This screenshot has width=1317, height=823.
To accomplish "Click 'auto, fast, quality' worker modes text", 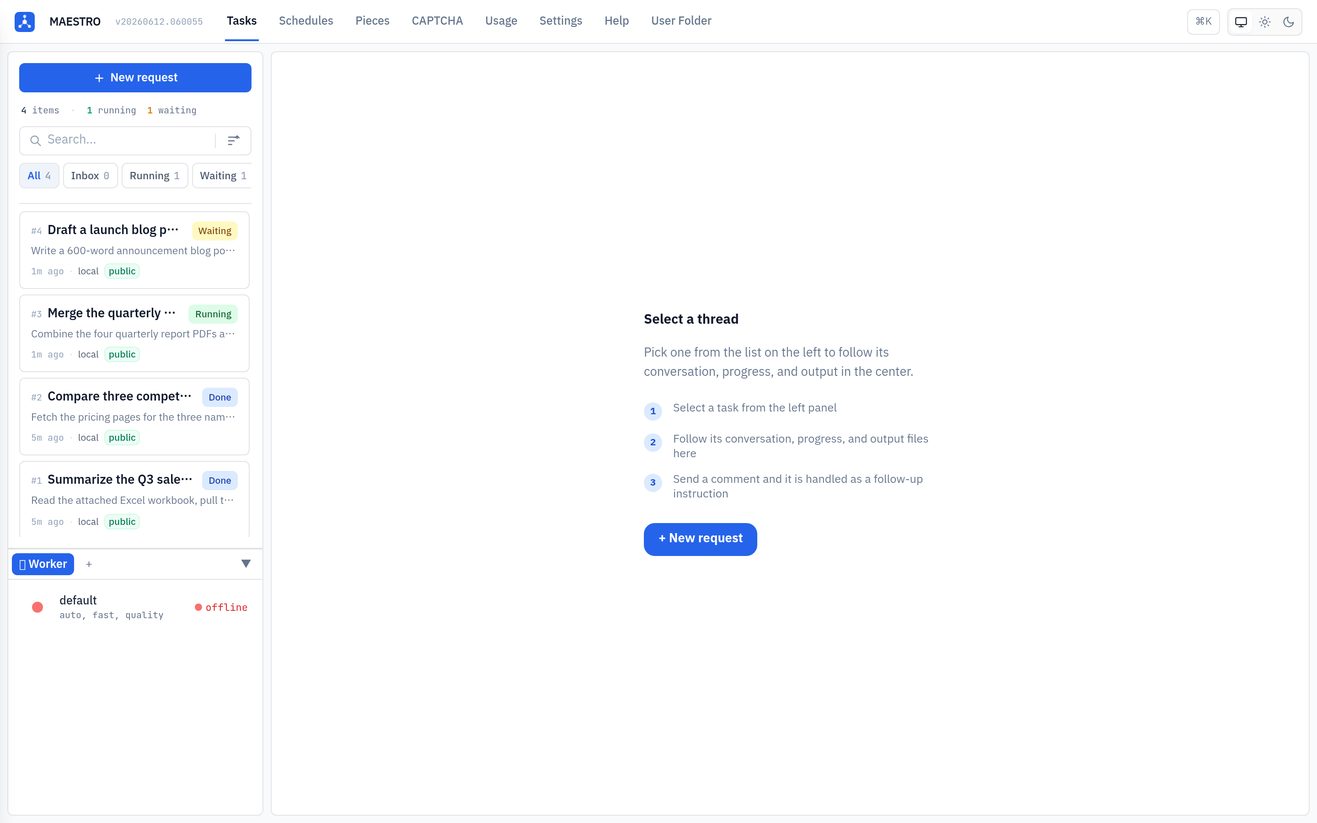I will click(x=112, y=615).
